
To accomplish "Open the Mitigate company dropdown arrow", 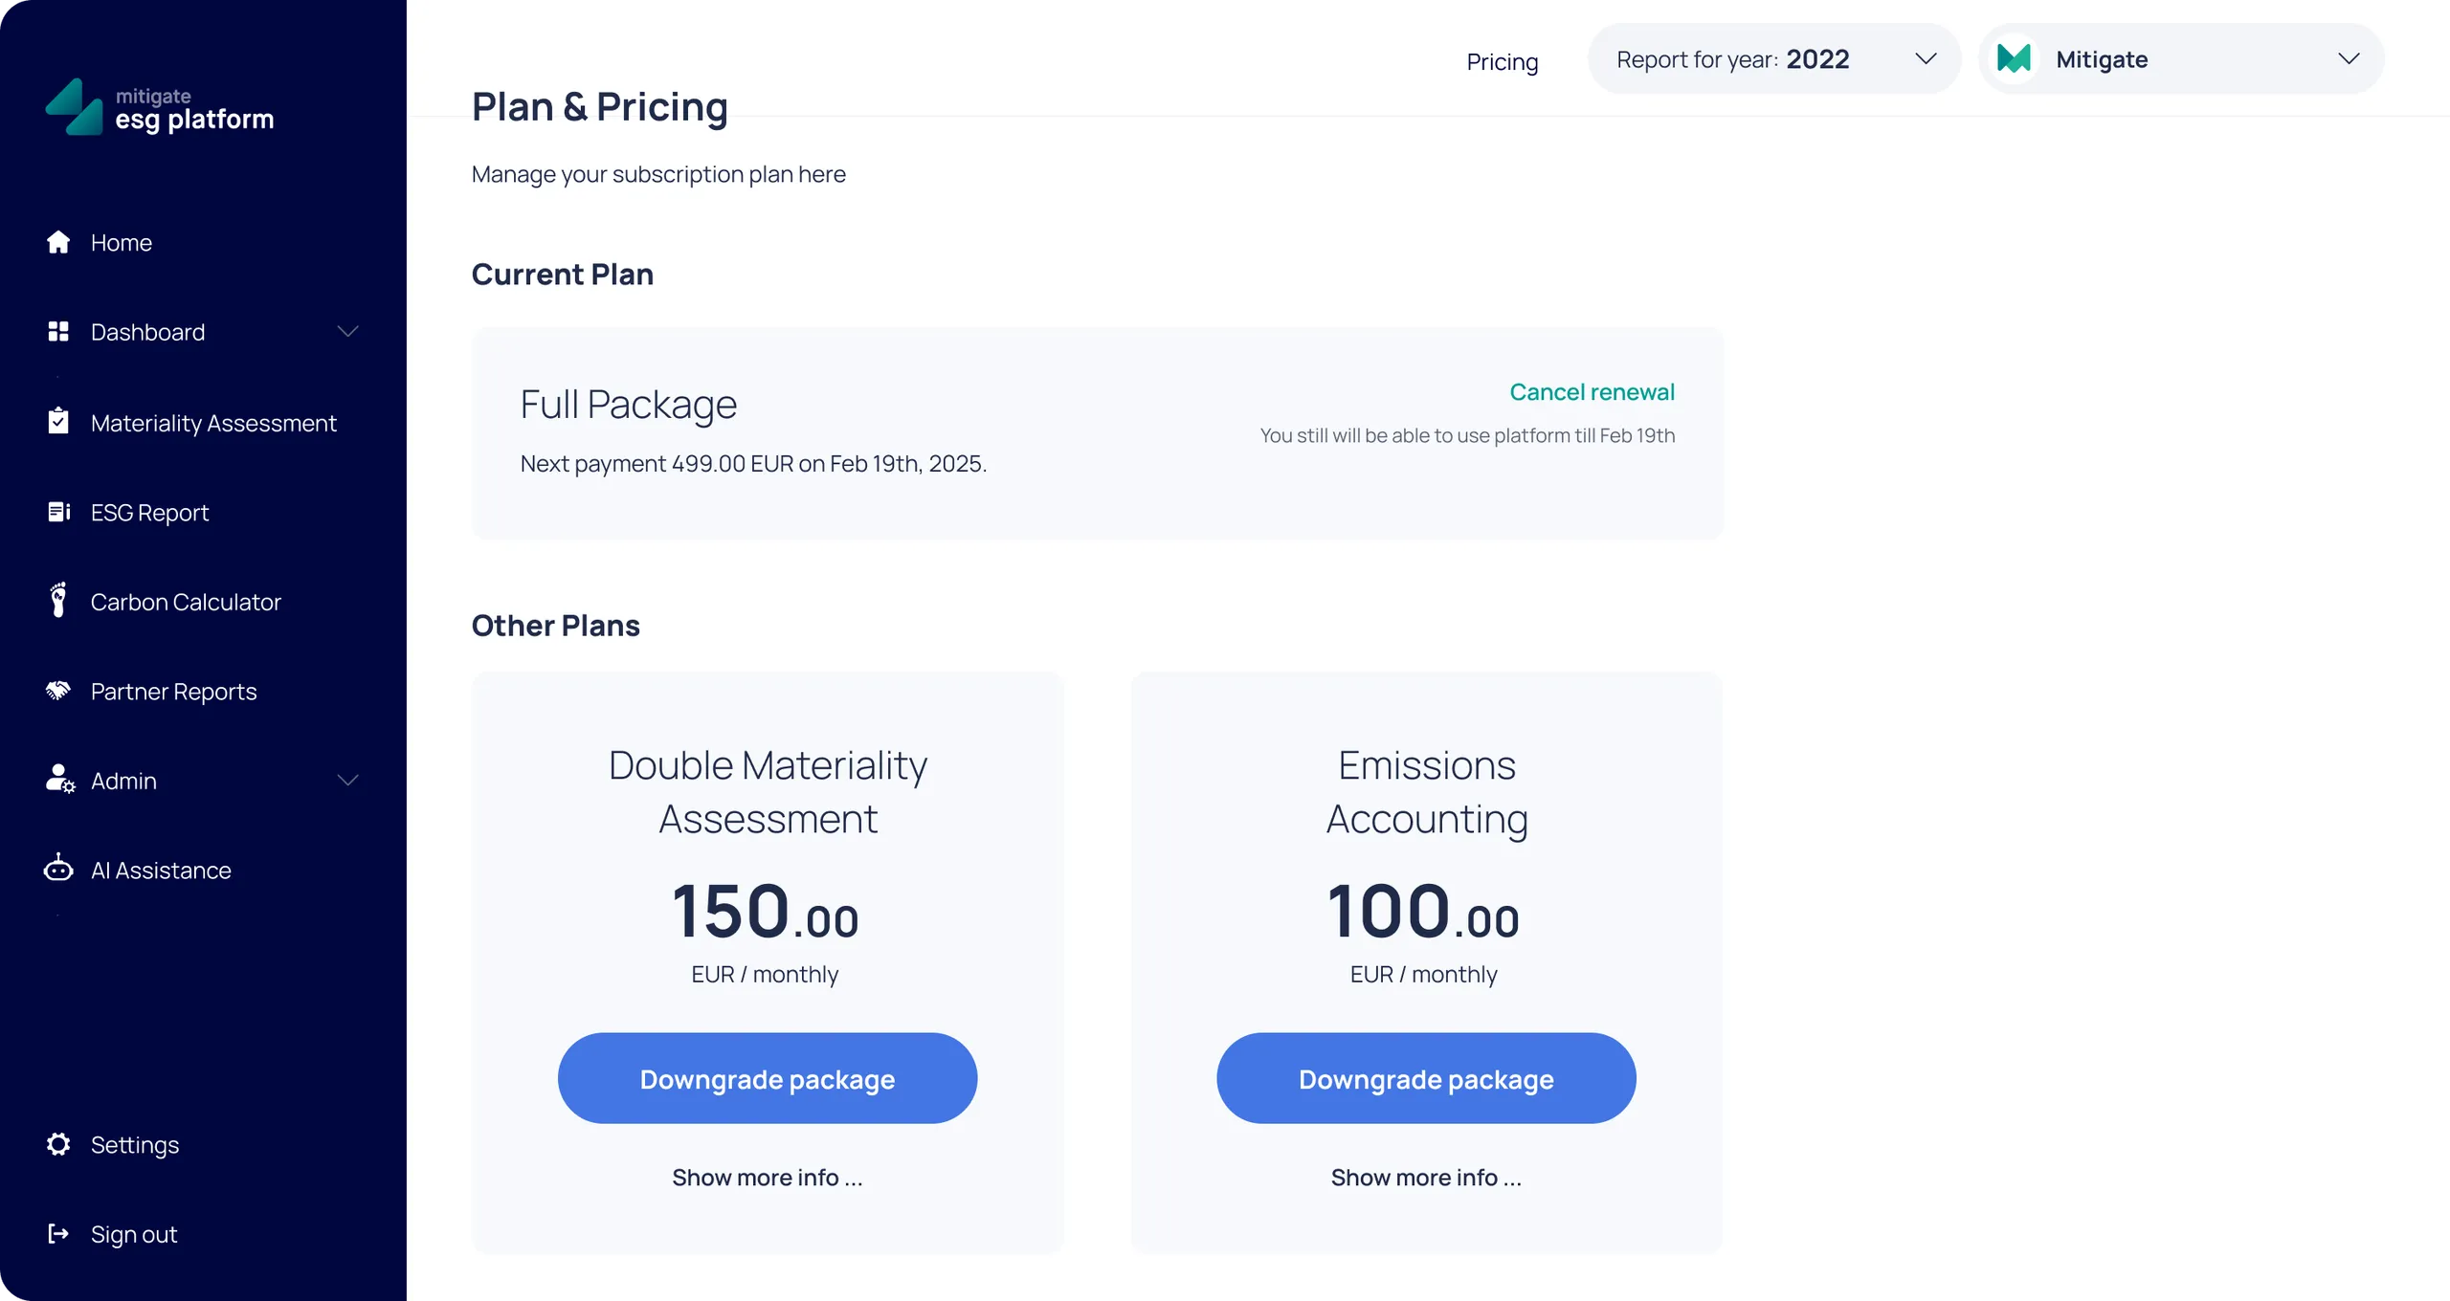I will 2349,59.
